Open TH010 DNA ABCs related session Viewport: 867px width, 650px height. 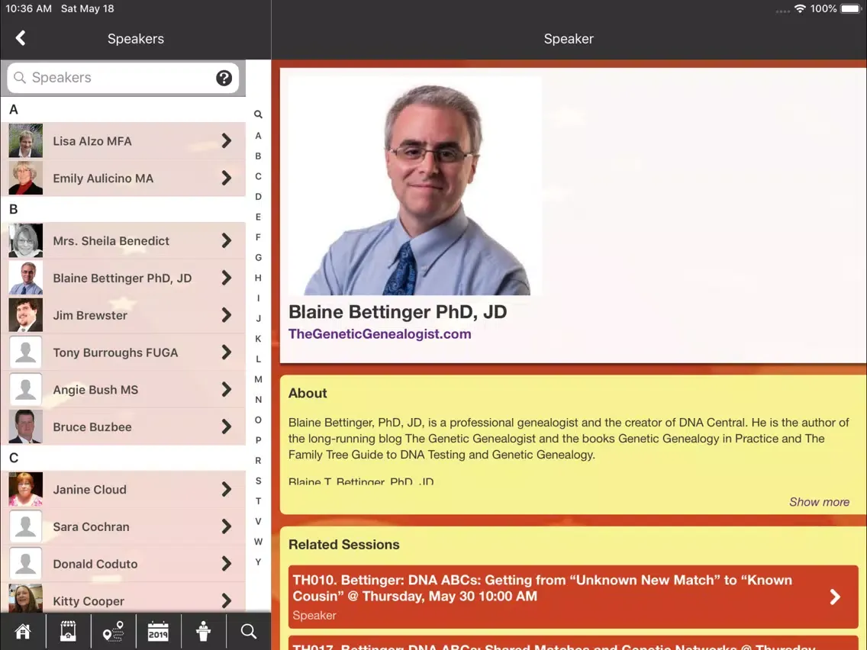pos(573,597)
